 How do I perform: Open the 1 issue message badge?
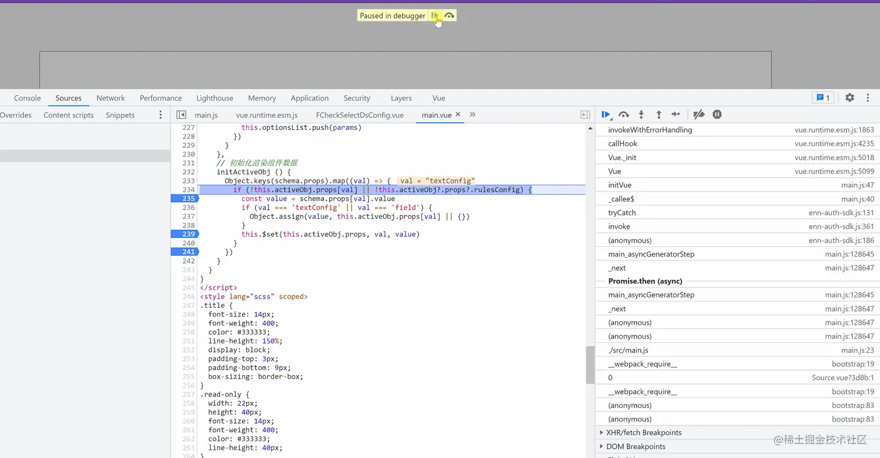[823, 98]
